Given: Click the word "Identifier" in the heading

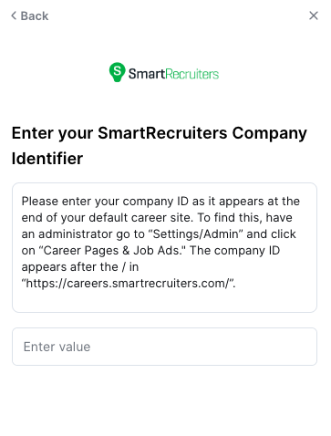Looking at the screenshot, I should coord(47,159).
